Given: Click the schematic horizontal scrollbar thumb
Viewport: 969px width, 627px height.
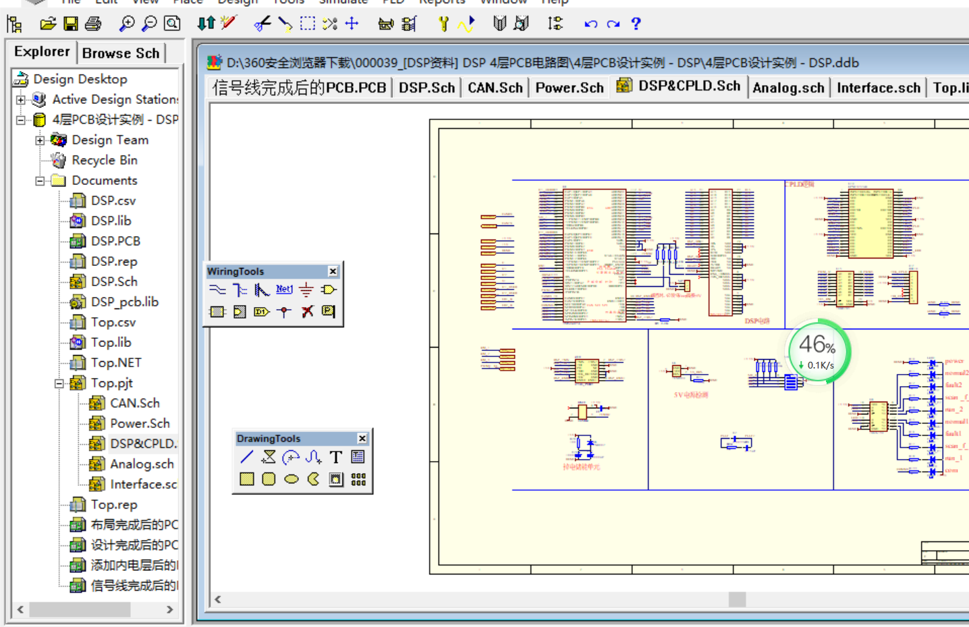Looking at the screenshot, I should [x=737, y=599].
